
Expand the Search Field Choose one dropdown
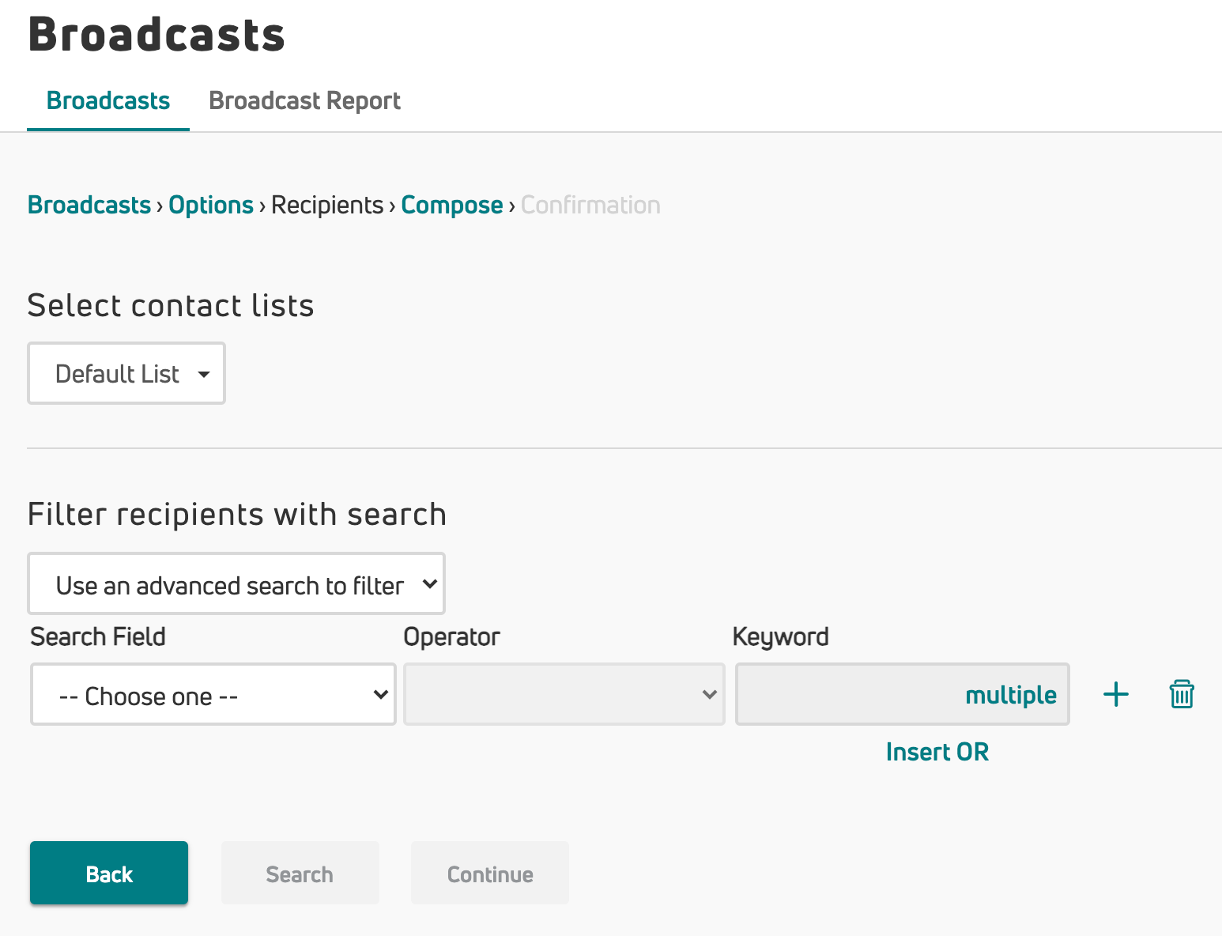[x=213, y=694]
